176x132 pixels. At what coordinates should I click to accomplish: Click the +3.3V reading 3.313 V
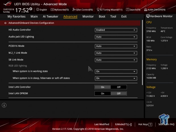pos(150,106)
